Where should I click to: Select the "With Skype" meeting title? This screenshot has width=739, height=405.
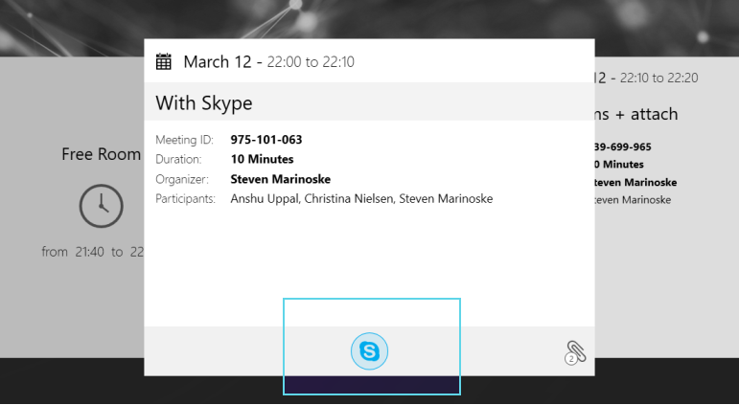pos(203,102)
